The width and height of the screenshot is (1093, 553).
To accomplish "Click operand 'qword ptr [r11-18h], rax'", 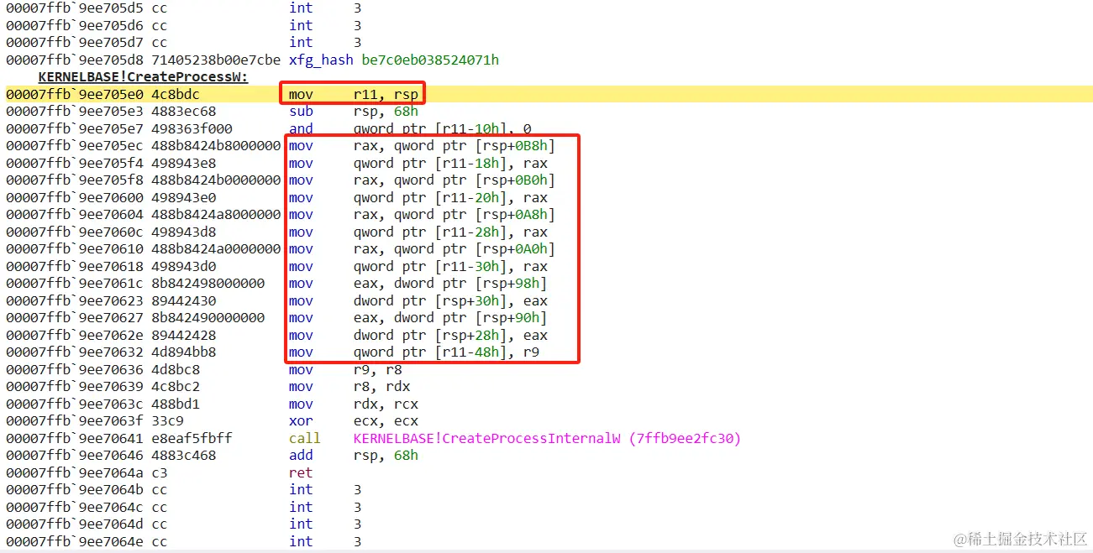I will click(x=450, y=163).
